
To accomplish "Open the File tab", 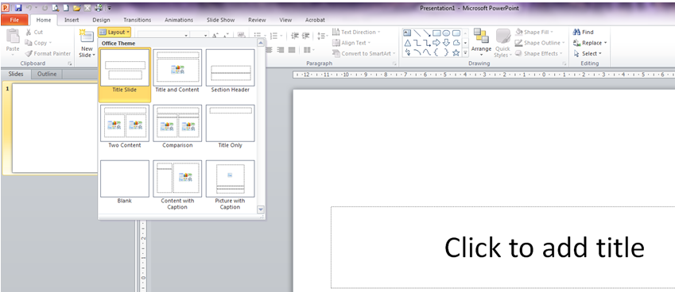I will click(x=14, y=20).
